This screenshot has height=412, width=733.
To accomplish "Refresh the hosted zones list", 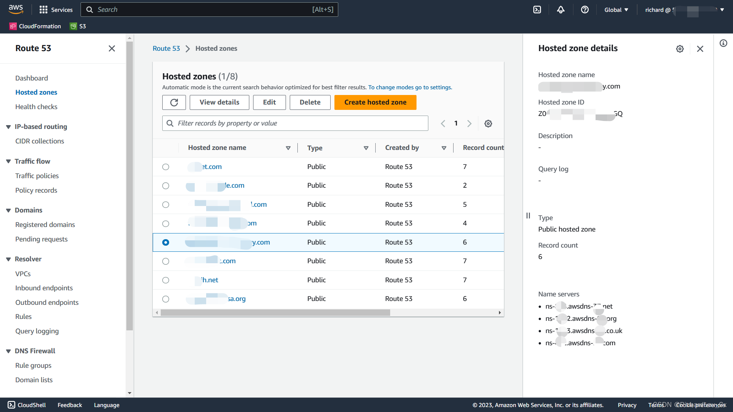I will (x=174, y=102).
